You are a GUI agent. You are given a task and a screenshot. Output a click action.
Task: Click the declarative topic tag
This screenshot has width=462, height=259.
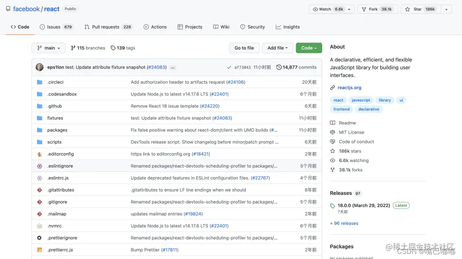(369, 109)
